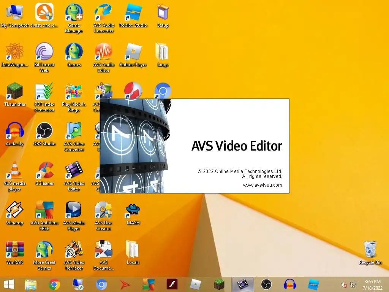Click the AVS Video Editor splash title
This screenshot has width=389, height=292.
[x=237, y=146]
